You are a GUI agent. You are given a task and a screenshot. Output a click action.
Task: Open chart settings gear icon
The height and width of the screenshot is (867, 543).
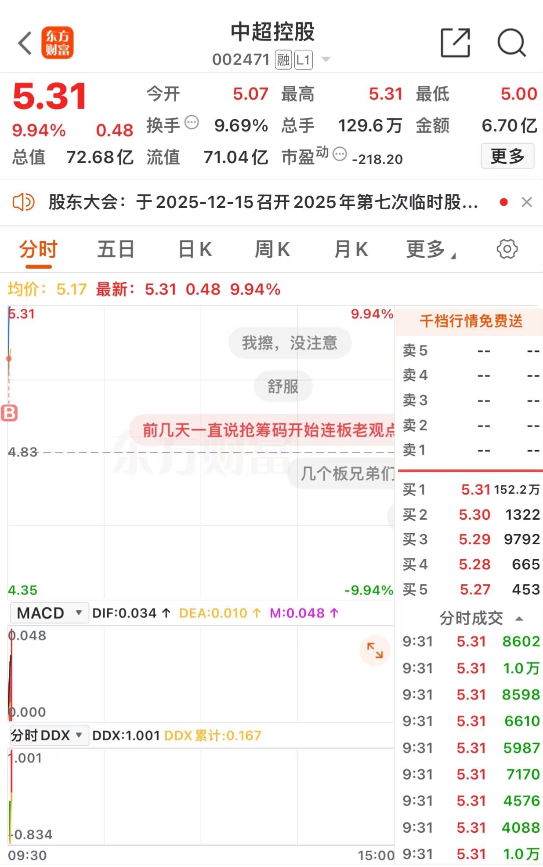(507, 249)
